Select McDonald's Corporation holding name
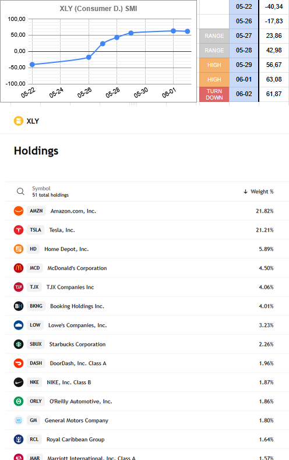289x460 pixels. 77,268
